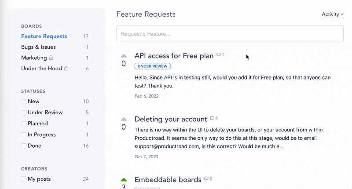Image resolution: width=352 pixels, height=189 pixels.
Task: Select the Feature Requests board
Action: pyautogui.click(x=44, y=36)
